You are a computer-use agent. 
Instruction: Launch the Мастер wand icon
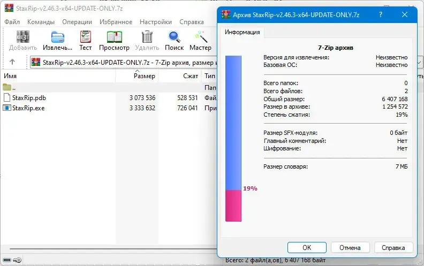[201, 37]
